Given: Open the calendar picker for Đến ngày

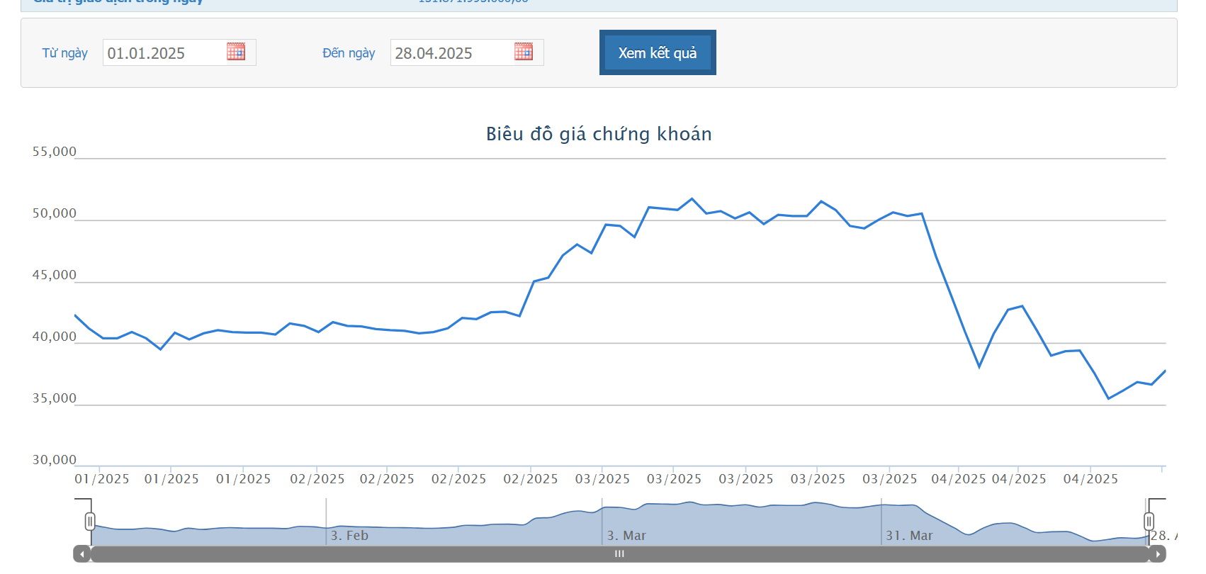Looking at the screenshot, I should click(524, 52).
